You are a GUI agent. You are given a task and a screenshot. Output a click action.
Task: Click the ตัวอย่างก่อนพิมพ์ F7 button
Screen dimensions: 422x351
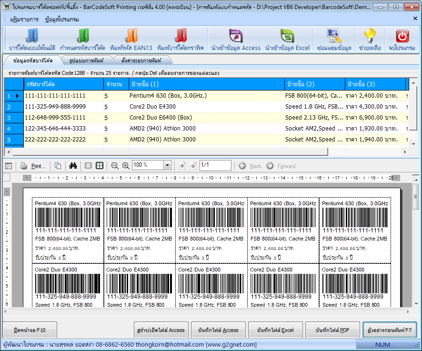coord(390,330)
